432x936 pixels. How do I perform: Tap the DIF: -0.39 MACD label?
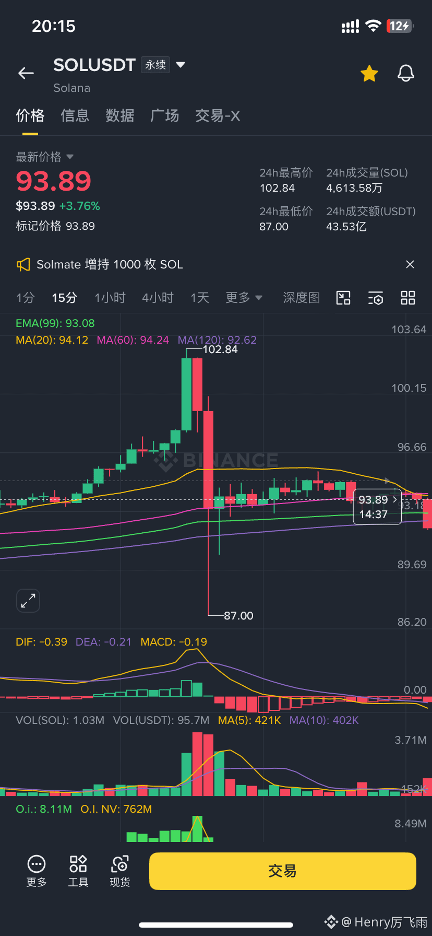[41, 642]
